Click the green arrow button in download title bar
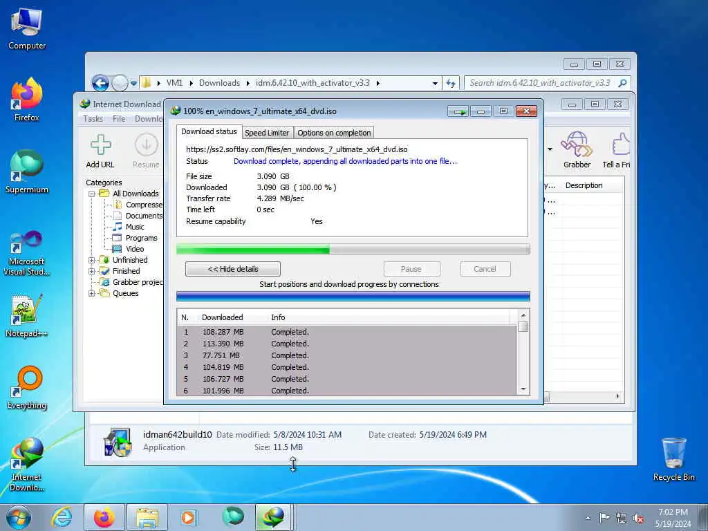 click(x=458, y=111)
